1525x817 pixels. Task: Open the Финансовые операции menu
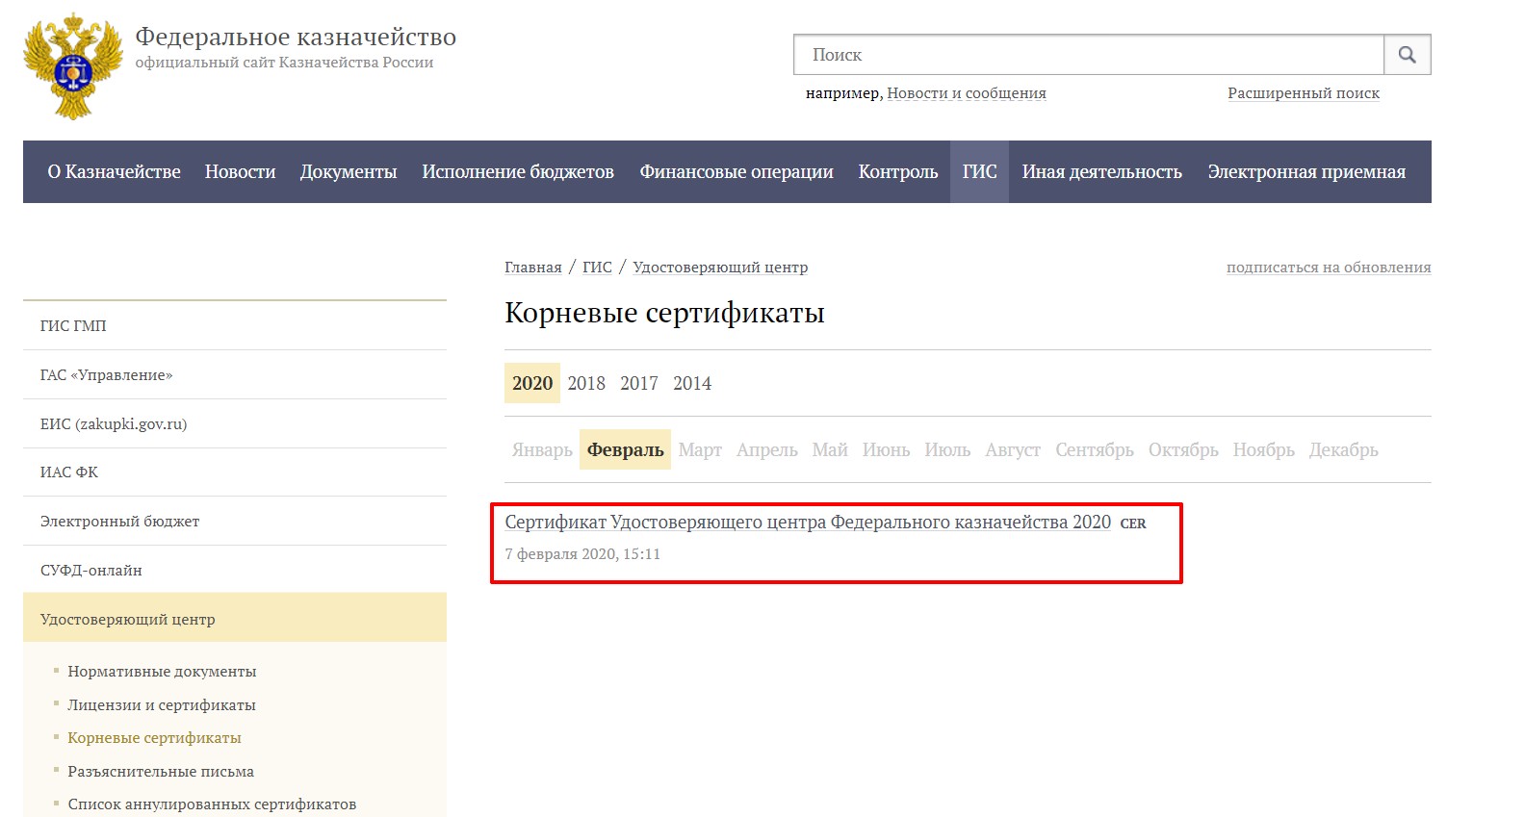click(737, 171)
